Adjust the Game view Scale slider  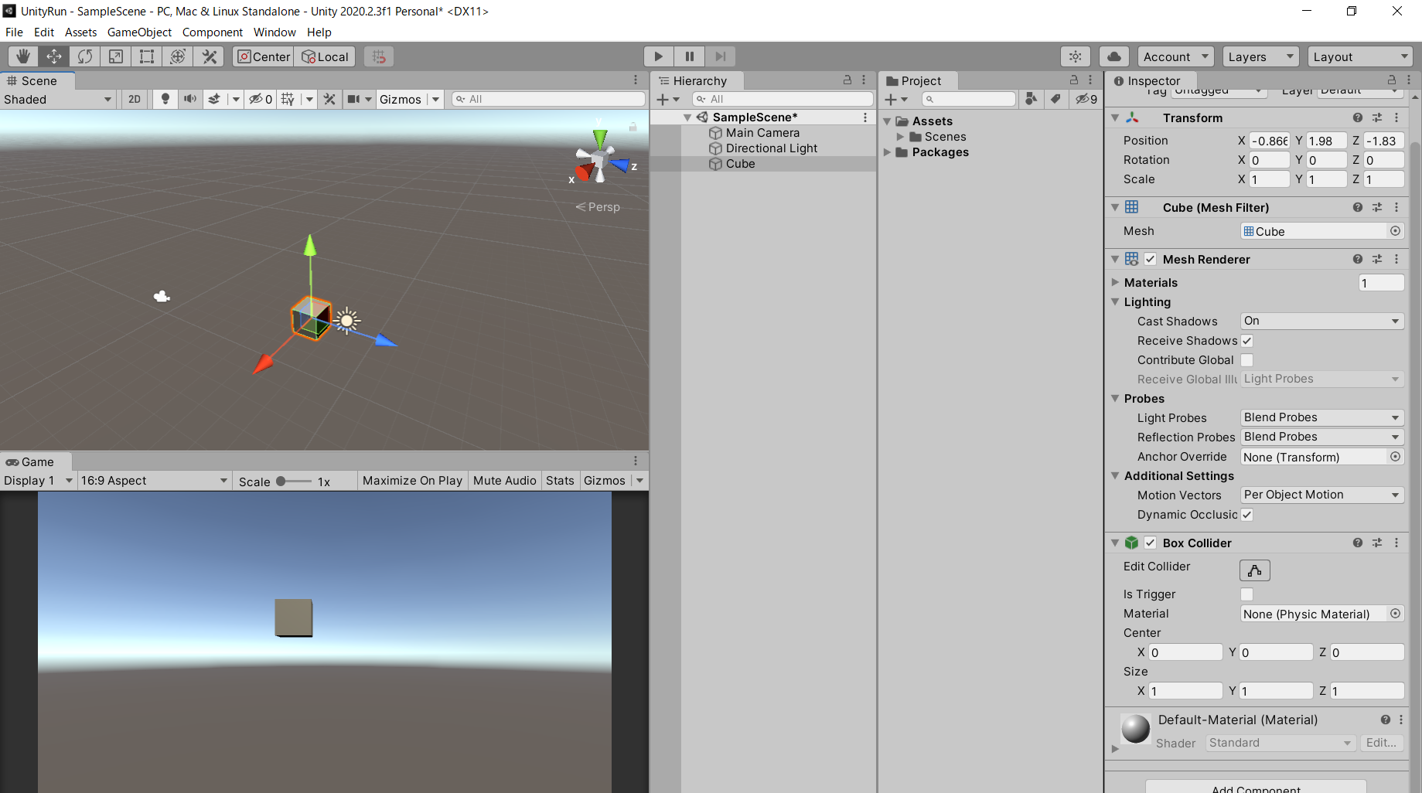click(x=294, y=481)
